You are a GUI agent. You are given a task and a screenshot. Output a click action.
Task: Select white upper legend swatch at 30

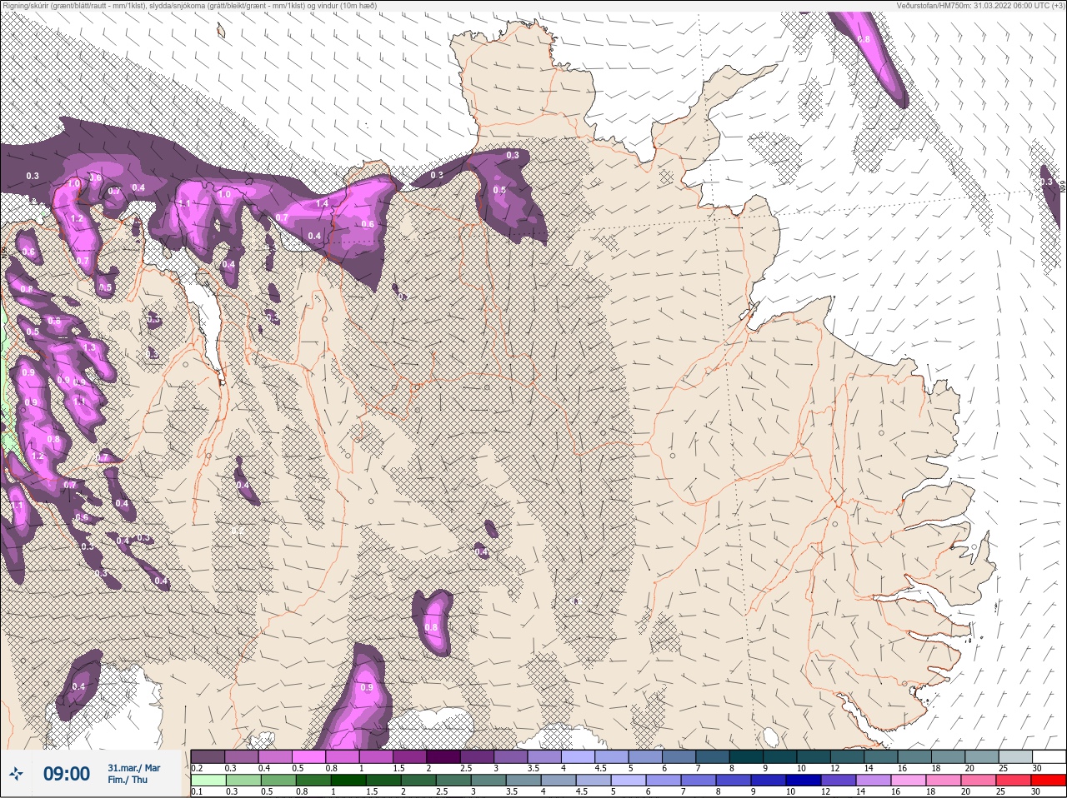(1049, 756)
